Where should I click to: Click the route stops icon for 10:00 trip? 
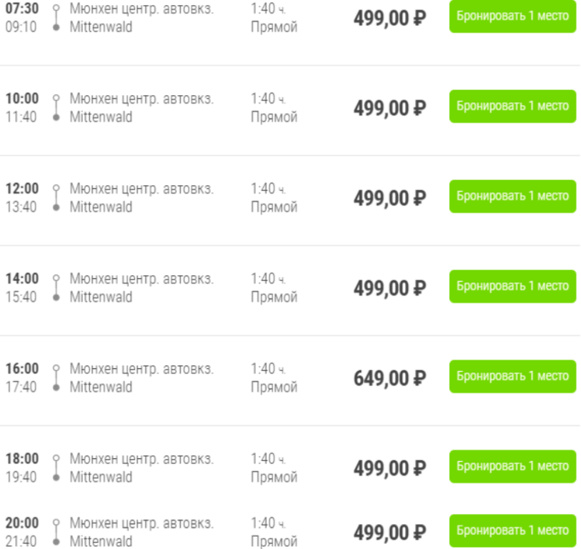pos(56,108)
